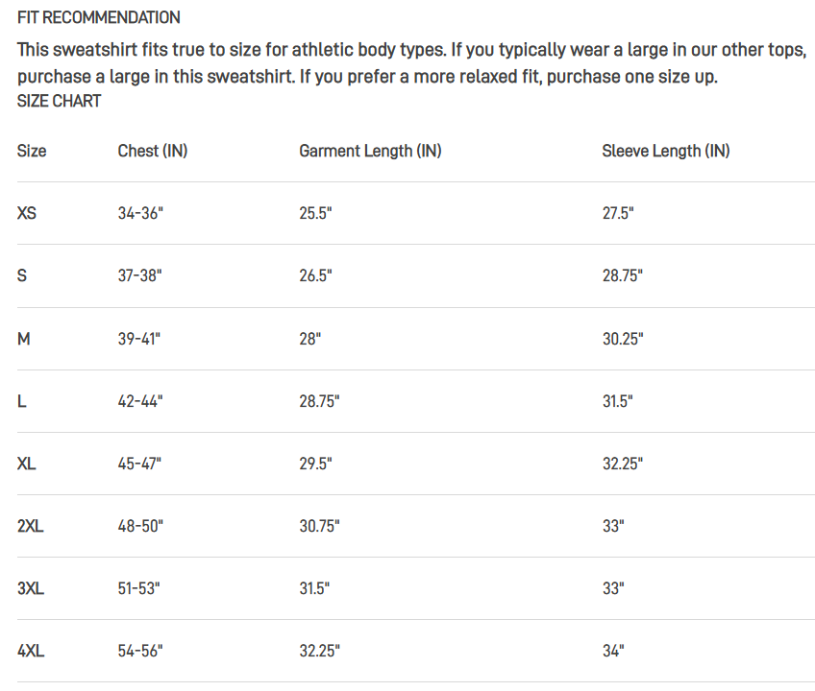
Task: Click the Chest (IN) column header
Action: (153, 151)
